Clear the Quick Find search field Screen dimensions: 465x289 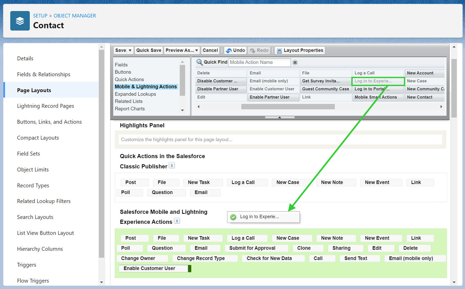click(x=295, y=63)
